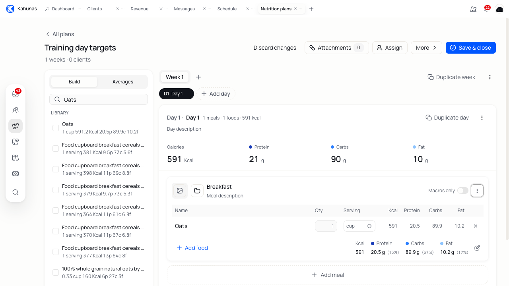Open a new tab with the plus icon

311,9
